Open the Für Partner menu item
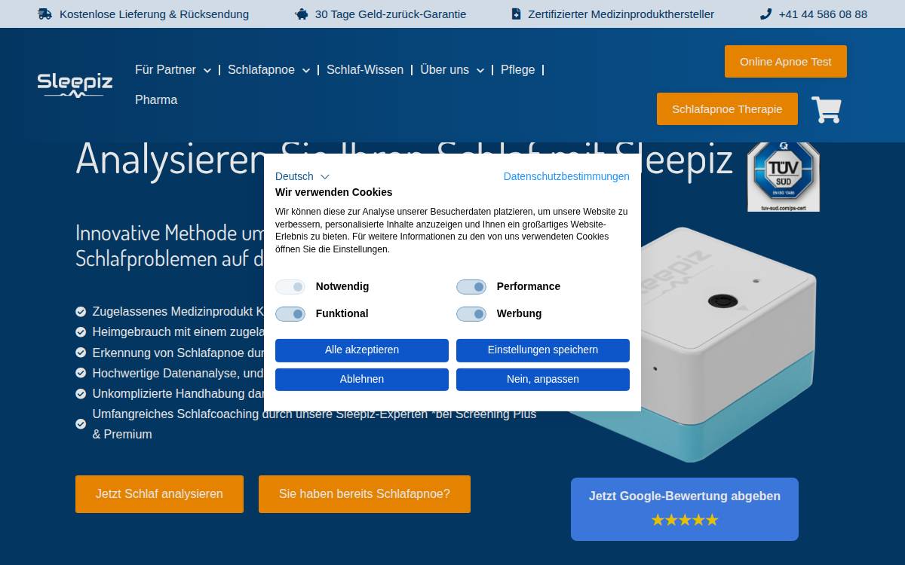Image resolution: width=905 pixels, height=565 pixels. pos(165,69)
